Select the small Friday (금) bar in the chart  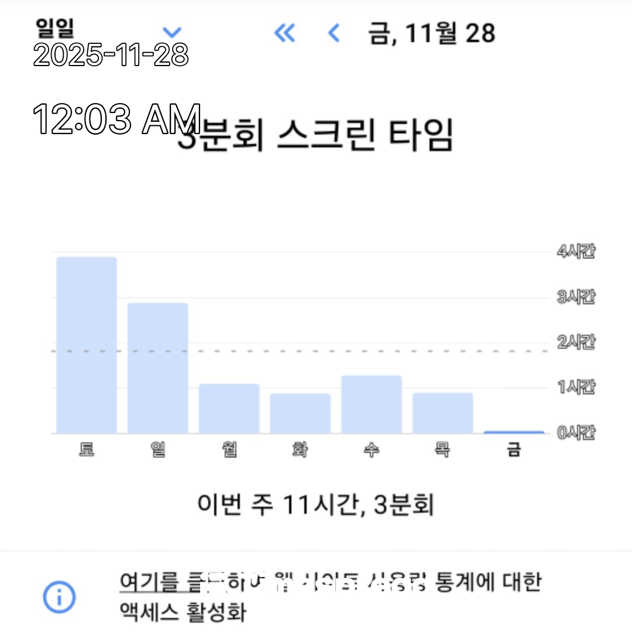click(x=514, y=432)
